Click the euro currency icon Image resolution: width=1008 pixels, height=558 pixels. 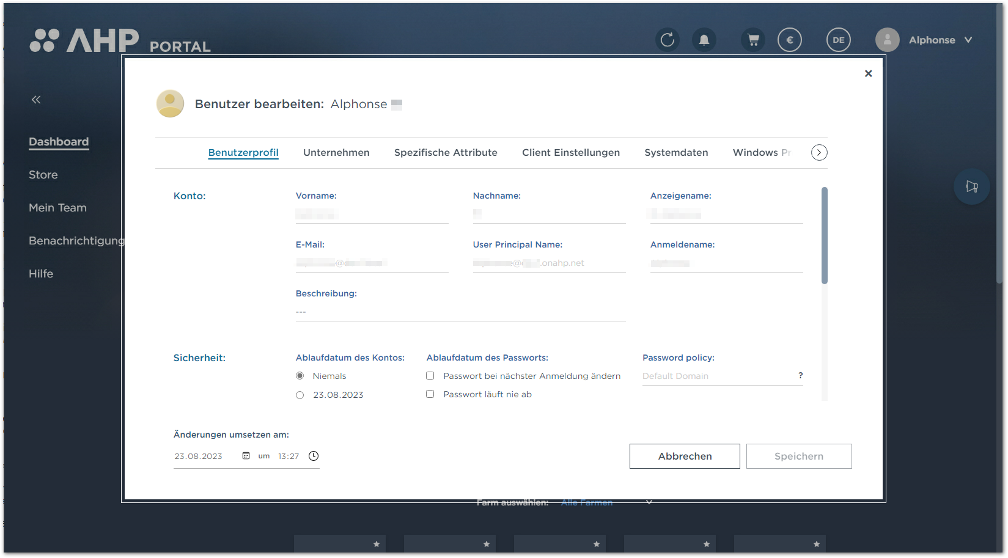(790, 40)
